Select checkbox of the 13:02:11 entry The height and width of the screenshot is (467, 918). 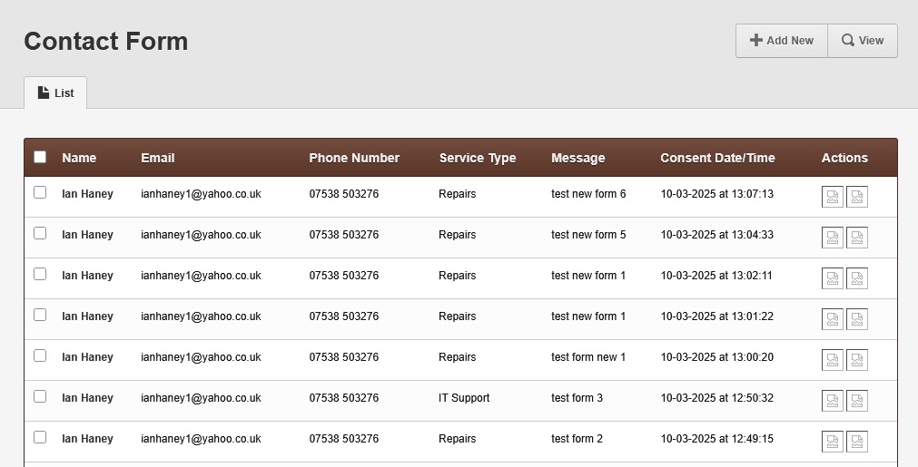pos(40,274)
